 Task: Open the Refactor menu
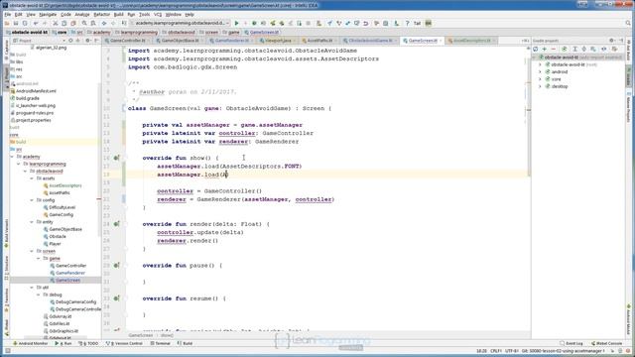(x=101, y=14)
